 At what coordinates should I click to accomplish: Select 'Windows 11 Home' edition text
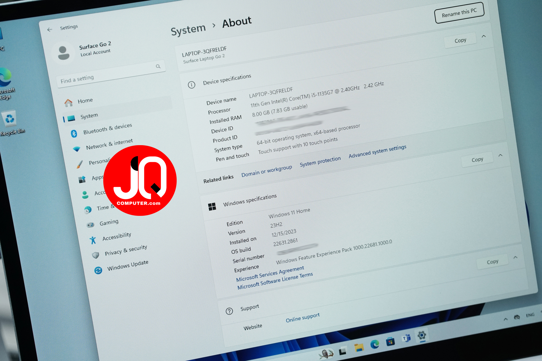coord(289,213)
